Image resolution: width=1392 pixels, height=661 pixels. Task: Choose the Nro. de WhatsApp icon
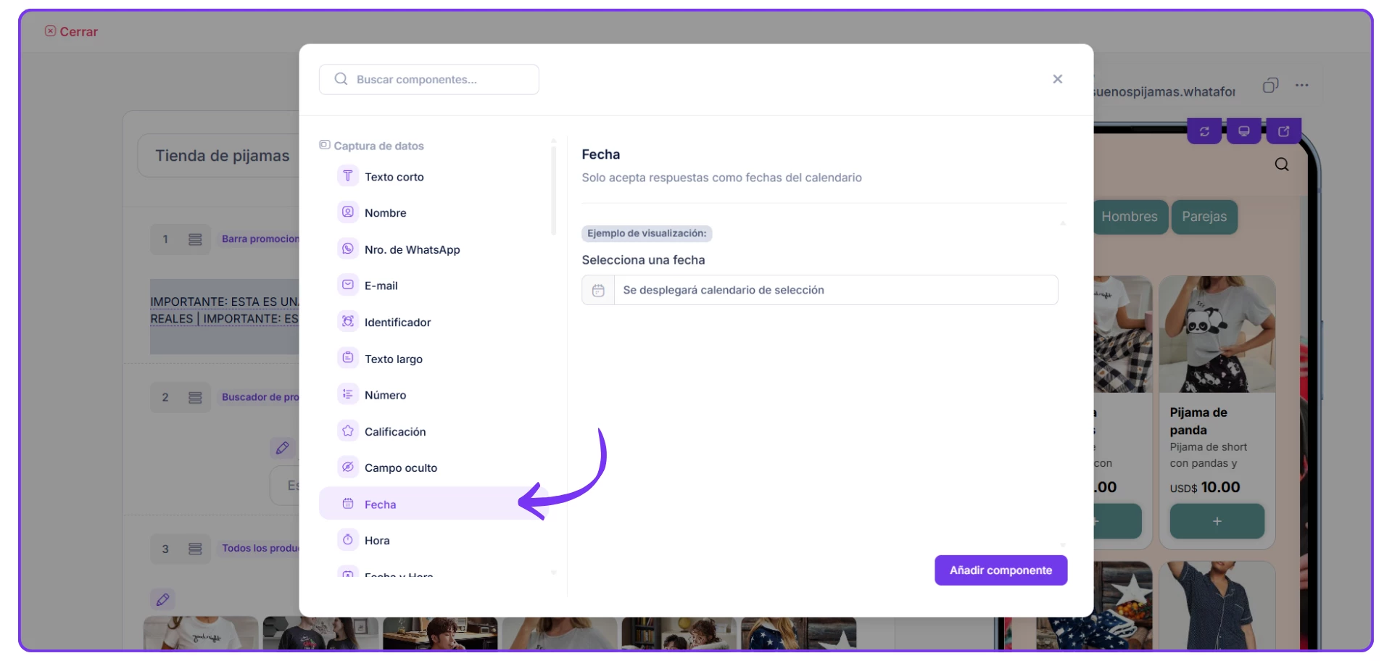(x=348, y=249)
